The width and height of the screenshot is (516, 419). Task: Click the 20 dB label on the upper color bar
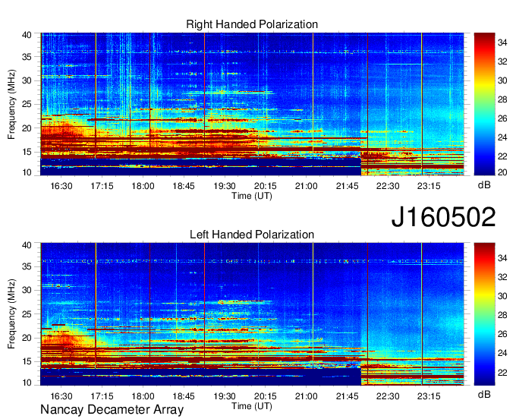pos(502,172)
